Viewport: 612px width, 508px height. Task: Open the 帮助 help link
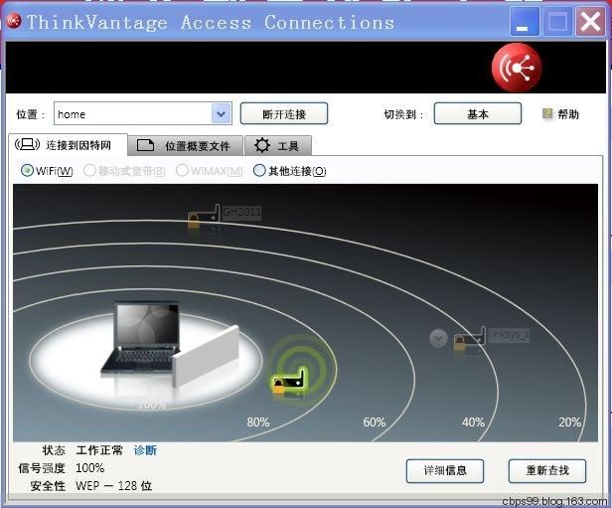(568, 114)
